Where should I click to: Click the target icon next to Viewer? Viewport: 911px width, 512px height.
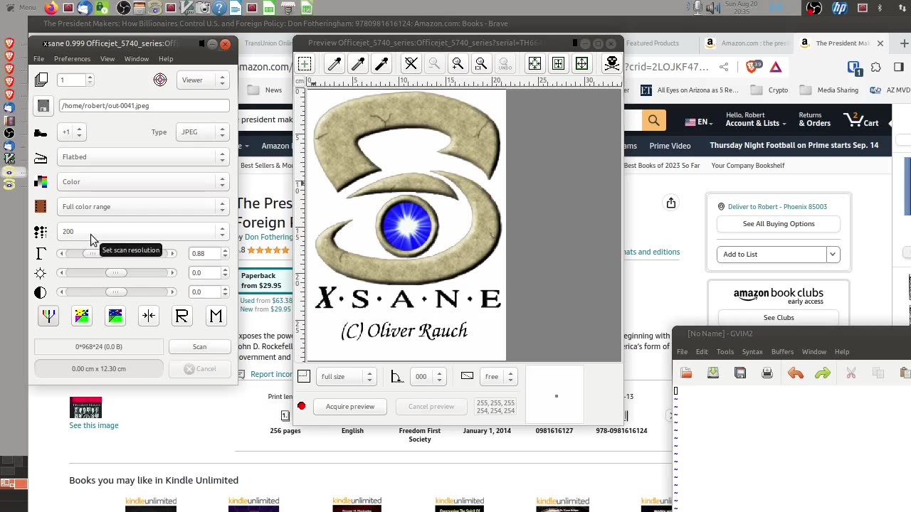coord(160,80)
